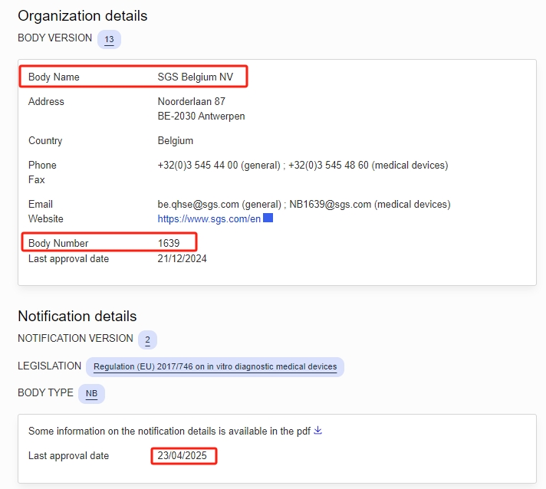The width and height of the screenshot is (546, 489).
Task: Select notification last approval date 23/04/2025
Action: coord(182,455)
